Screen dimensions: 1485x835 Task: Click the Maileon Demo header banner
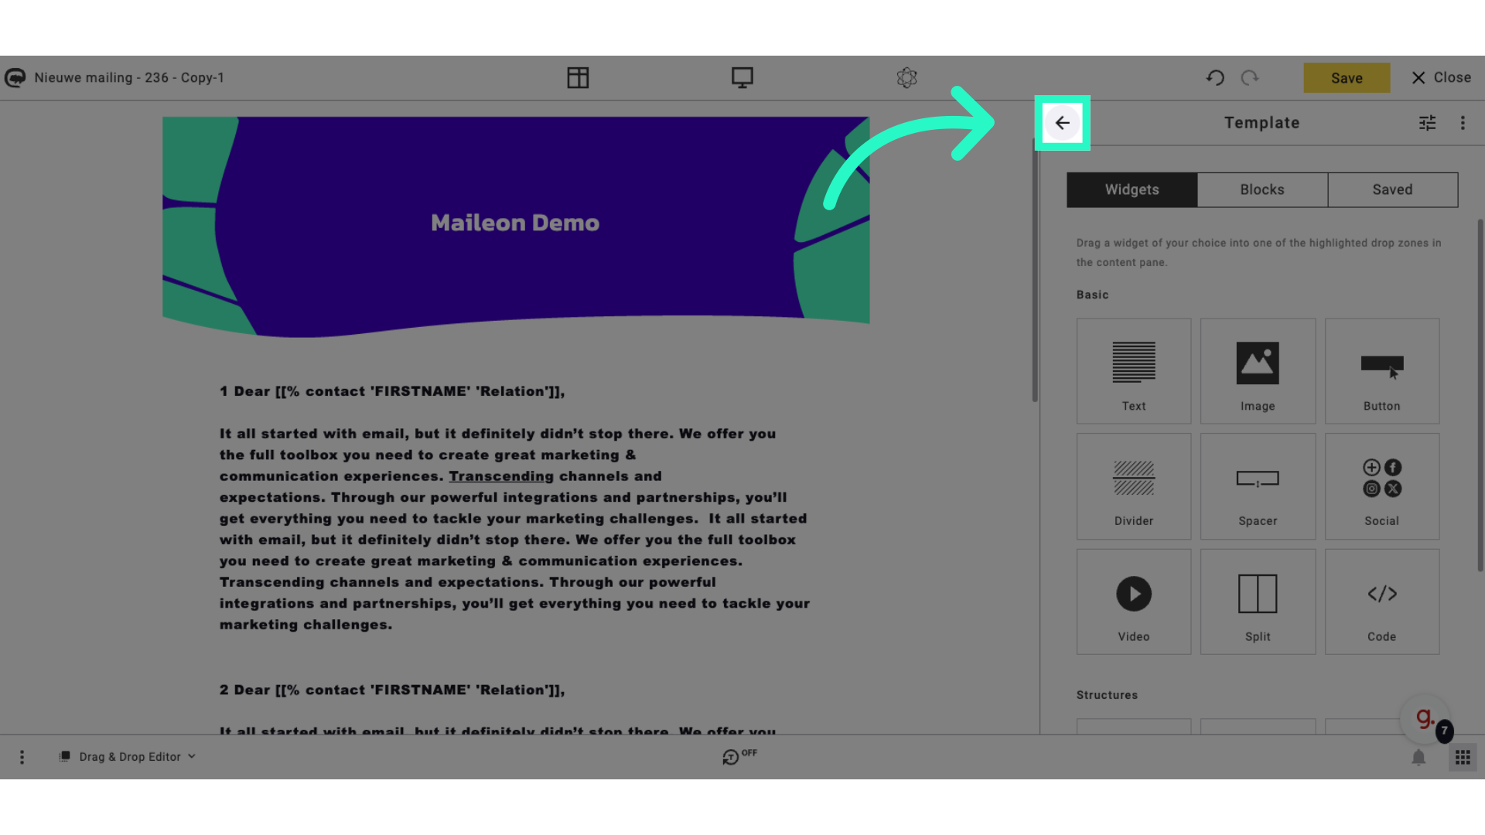[516, 227]
